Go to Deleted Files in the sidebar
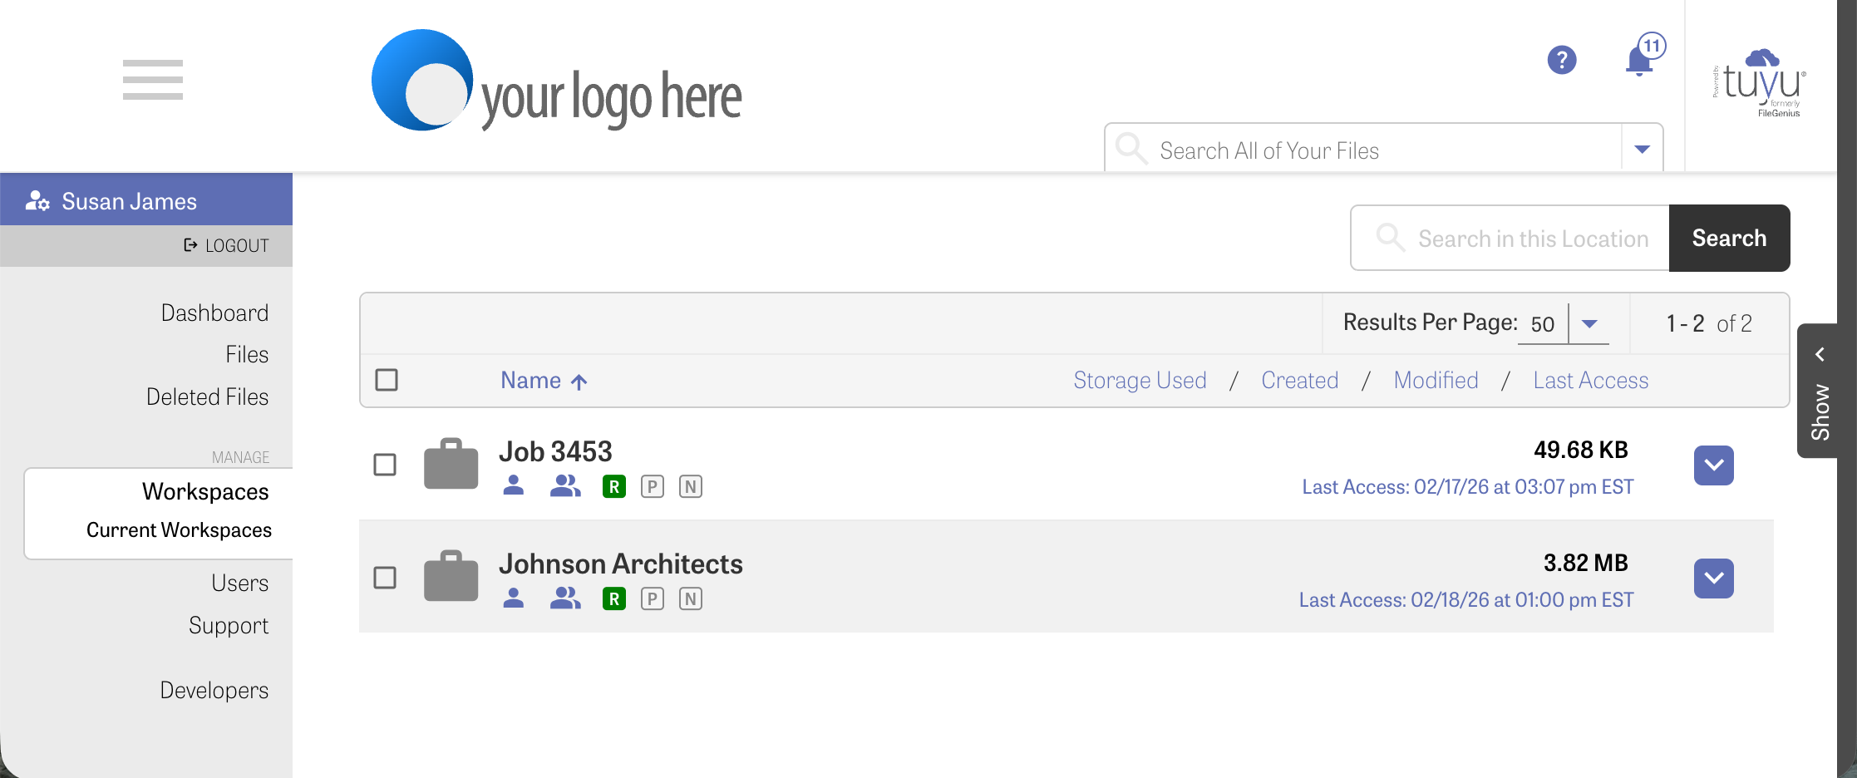The width and height of the screenshot is (1857, 778). pos(207,397)
